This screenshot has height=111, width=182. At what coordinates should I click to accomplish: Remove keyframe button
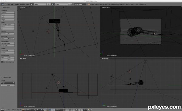[x=11, y=39]
